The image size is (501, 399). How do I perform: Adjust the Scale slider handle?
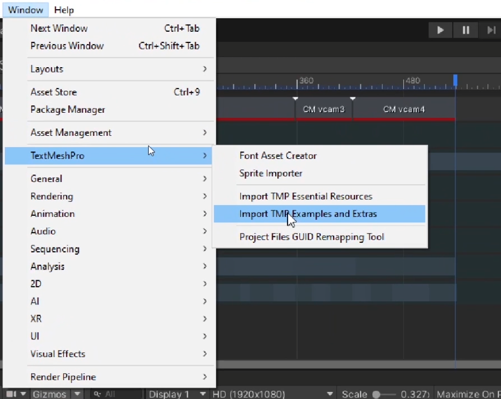(x=376, y=394)
